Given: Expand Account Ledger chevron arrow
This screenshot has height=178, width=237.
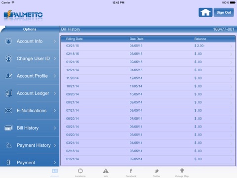Looking at the screenshot, I should coord(55,93).
